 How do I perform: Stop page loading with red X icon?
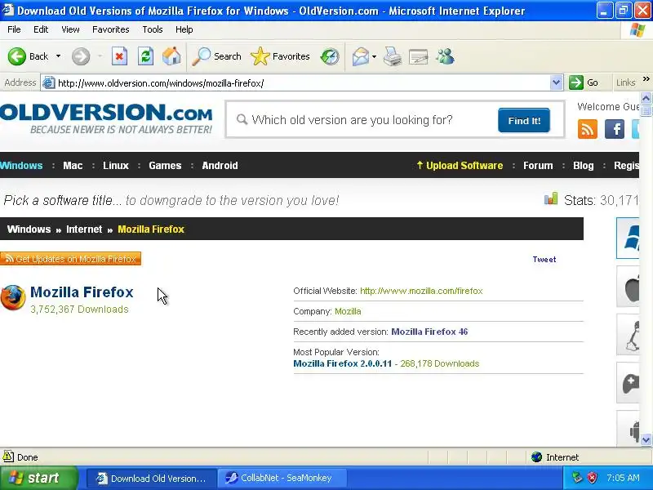(x=119, y=56)
